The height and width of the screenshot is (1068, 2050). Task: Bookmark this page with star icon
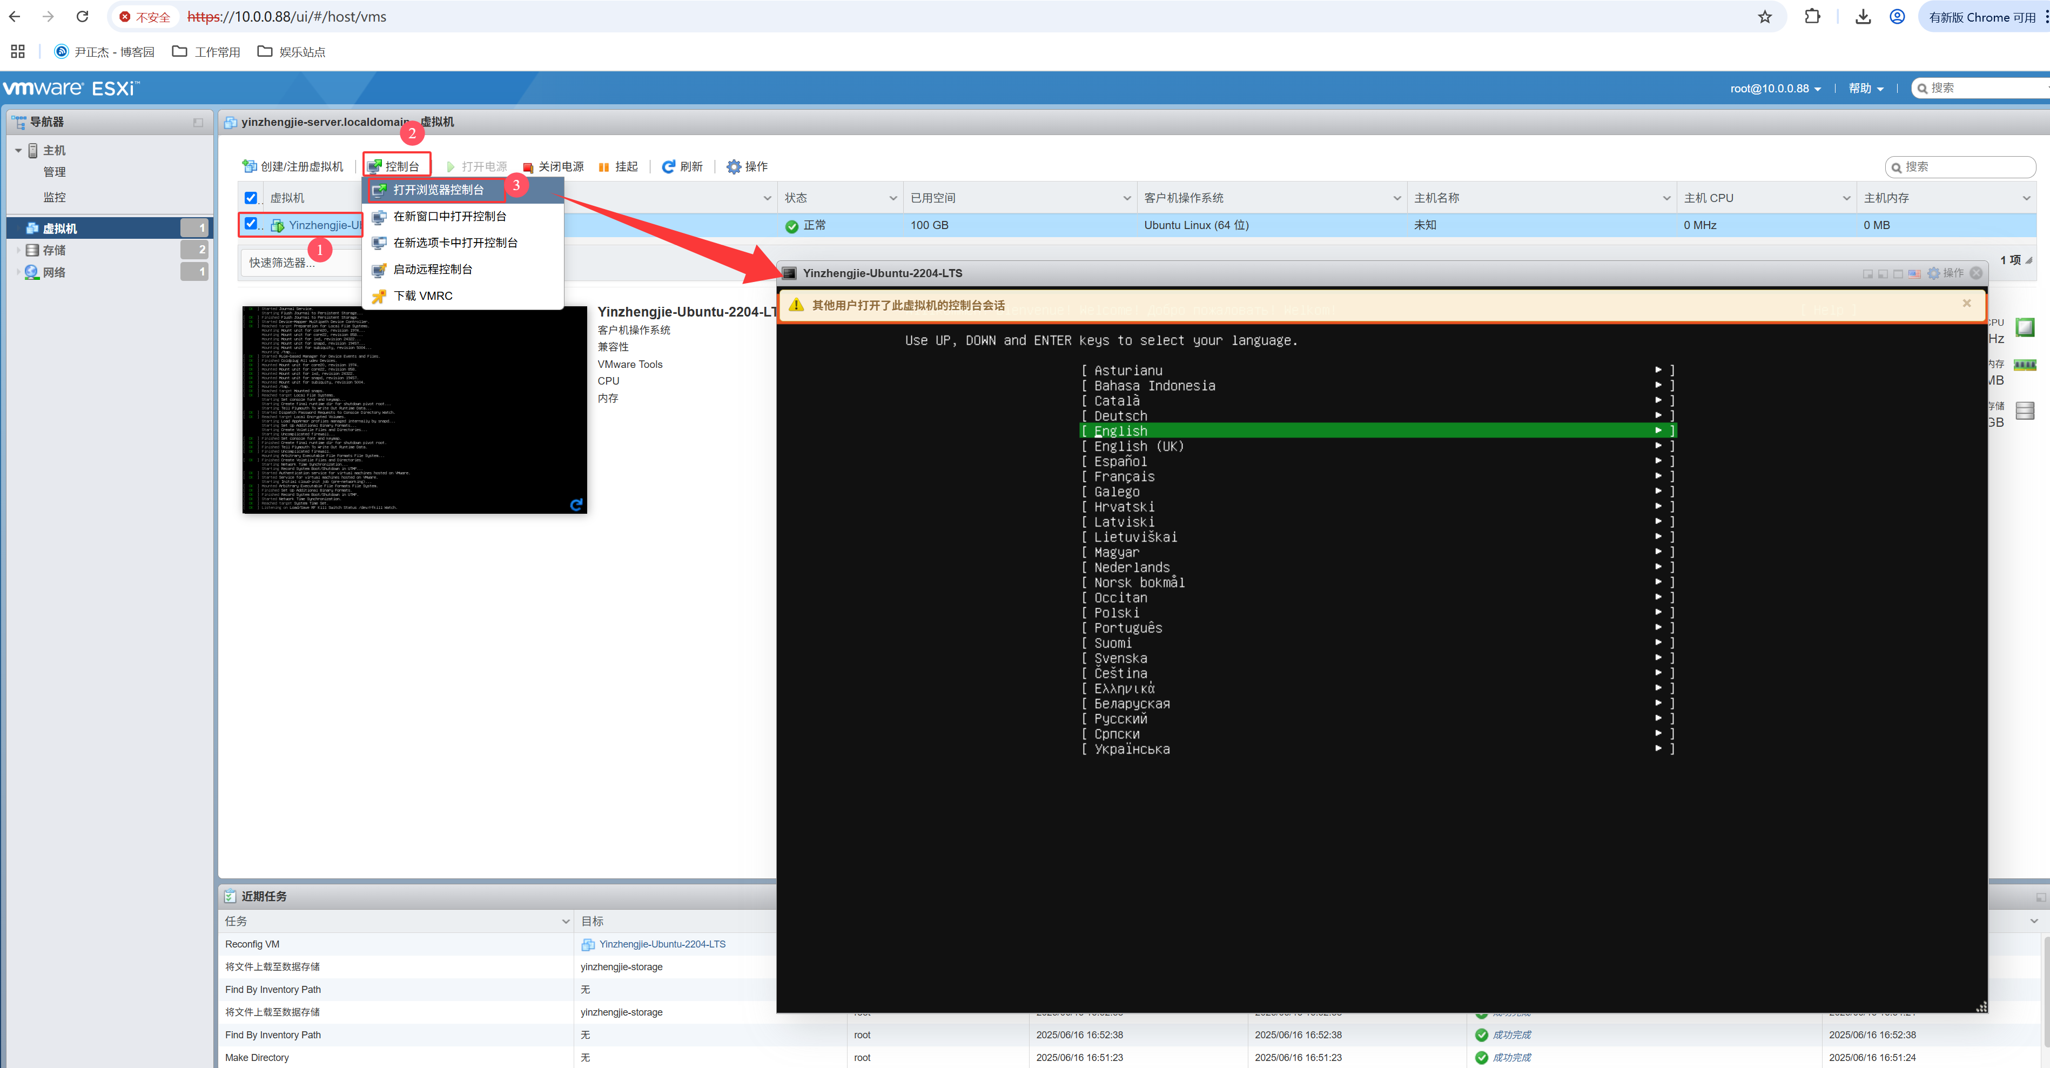click(x=1764, y=17)
